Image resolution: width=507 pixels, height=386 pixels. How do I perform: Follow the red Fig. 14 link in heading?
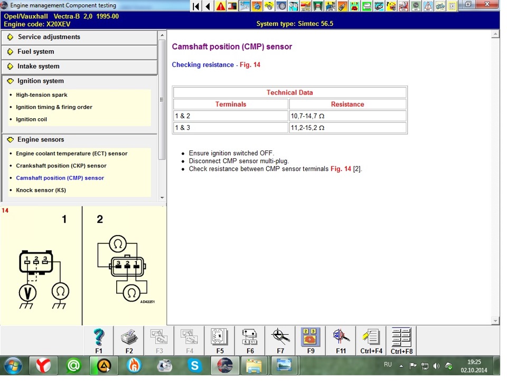tap(250, 65)
